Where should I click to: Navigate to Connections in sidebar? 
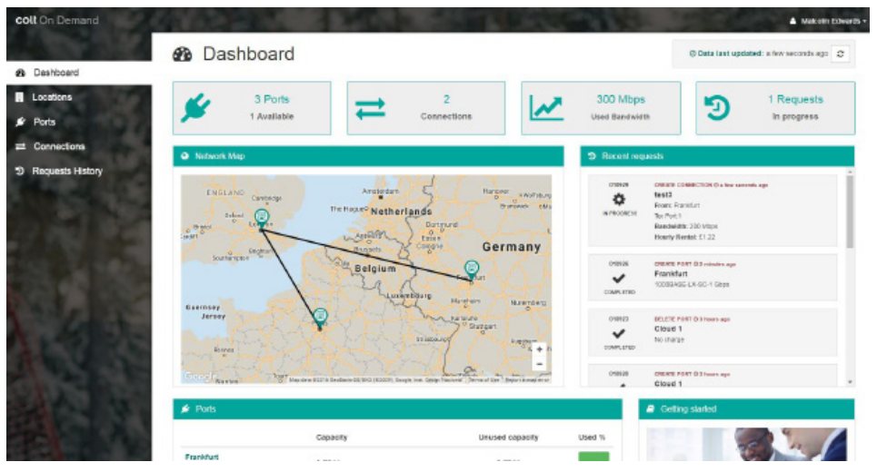[59, 146]
